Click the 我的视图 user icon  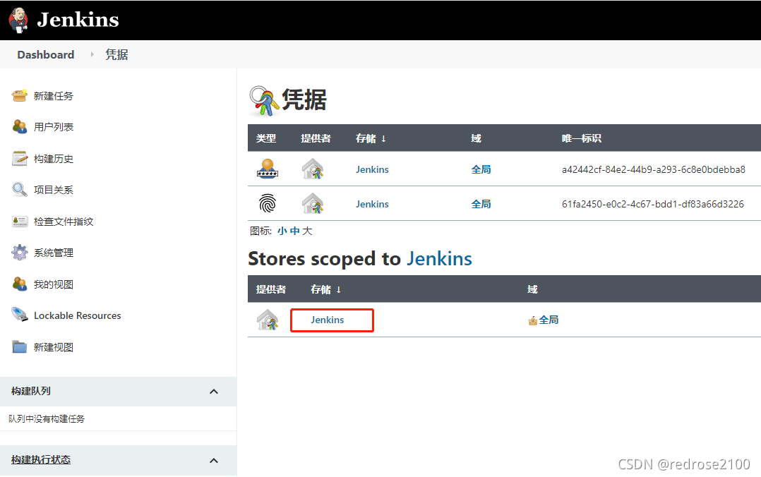point(20,284)
